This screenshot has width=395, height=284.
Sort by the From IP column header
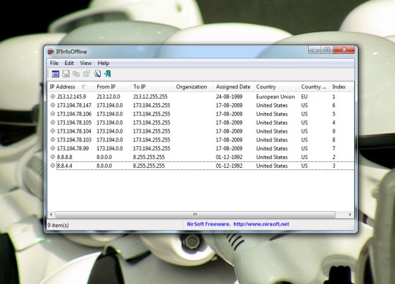112,87
